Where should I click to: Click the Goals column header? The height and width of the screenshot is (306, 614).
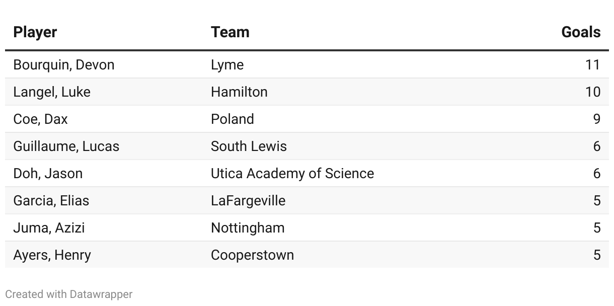(581, 32)
